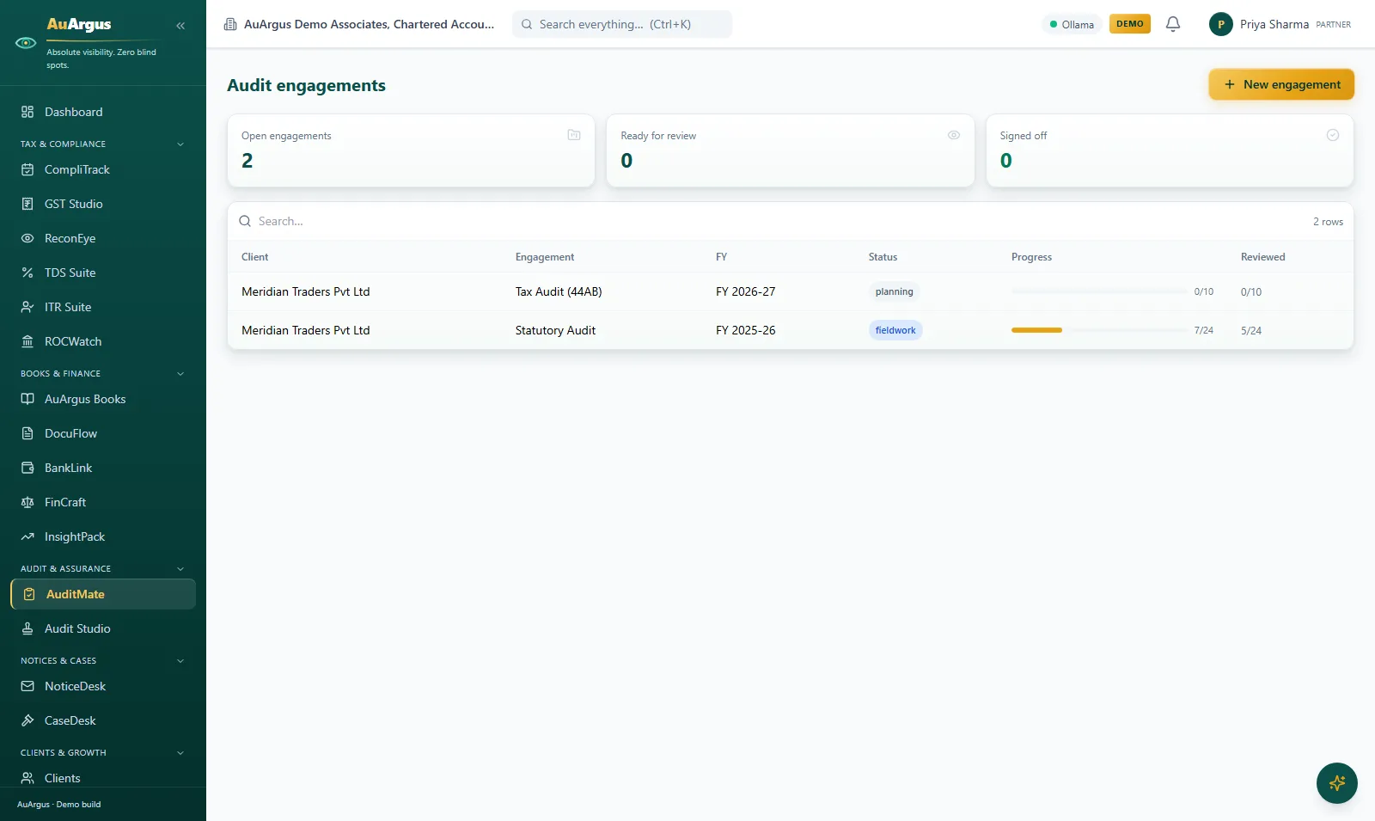
Task: Sort by Progress column header
Action: (1031, 257)
